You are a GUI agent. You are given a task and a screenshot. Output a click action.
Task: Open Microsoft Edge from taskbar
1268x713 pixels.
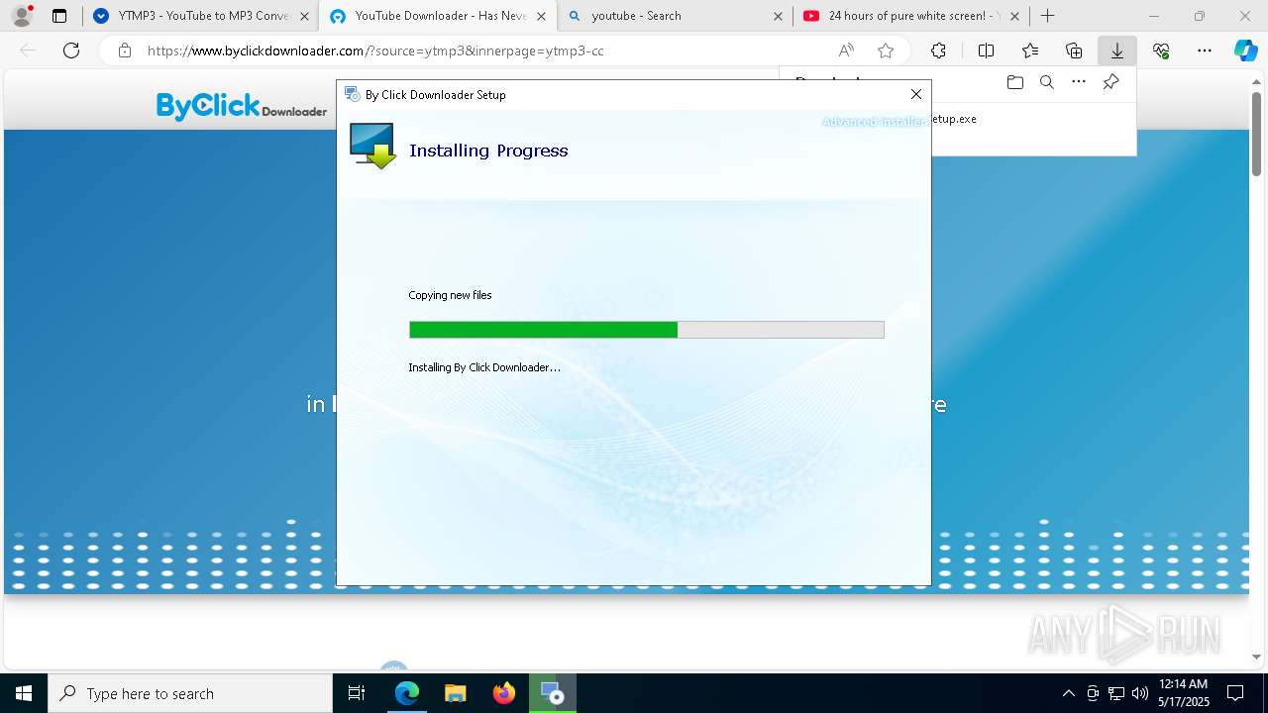407,693
